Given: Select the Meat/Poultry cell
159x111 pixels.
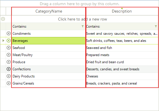Looking at the screenshot, I should click(49, 55).
